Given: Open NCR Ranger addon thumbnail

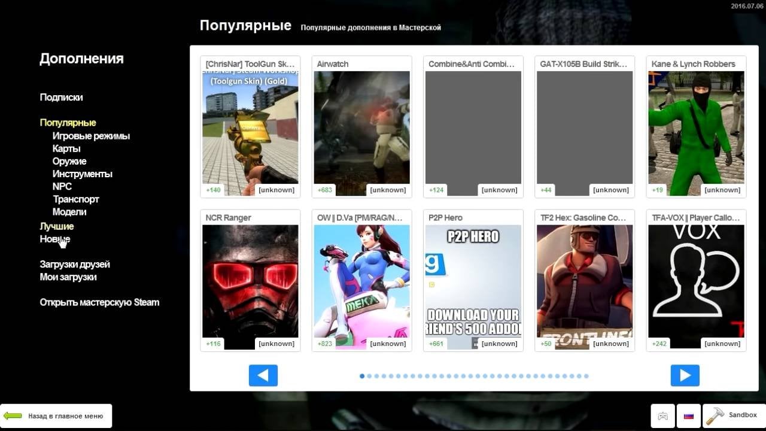Looking at the screenshot, I should click(x=250, y=287).
